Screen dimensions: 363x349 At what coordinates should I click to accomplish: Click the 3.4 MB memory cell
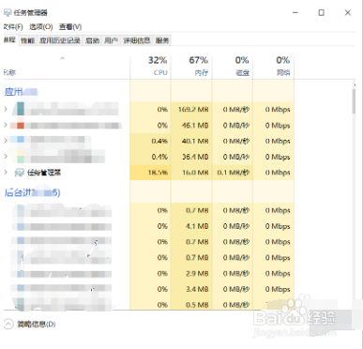(191, 289)
